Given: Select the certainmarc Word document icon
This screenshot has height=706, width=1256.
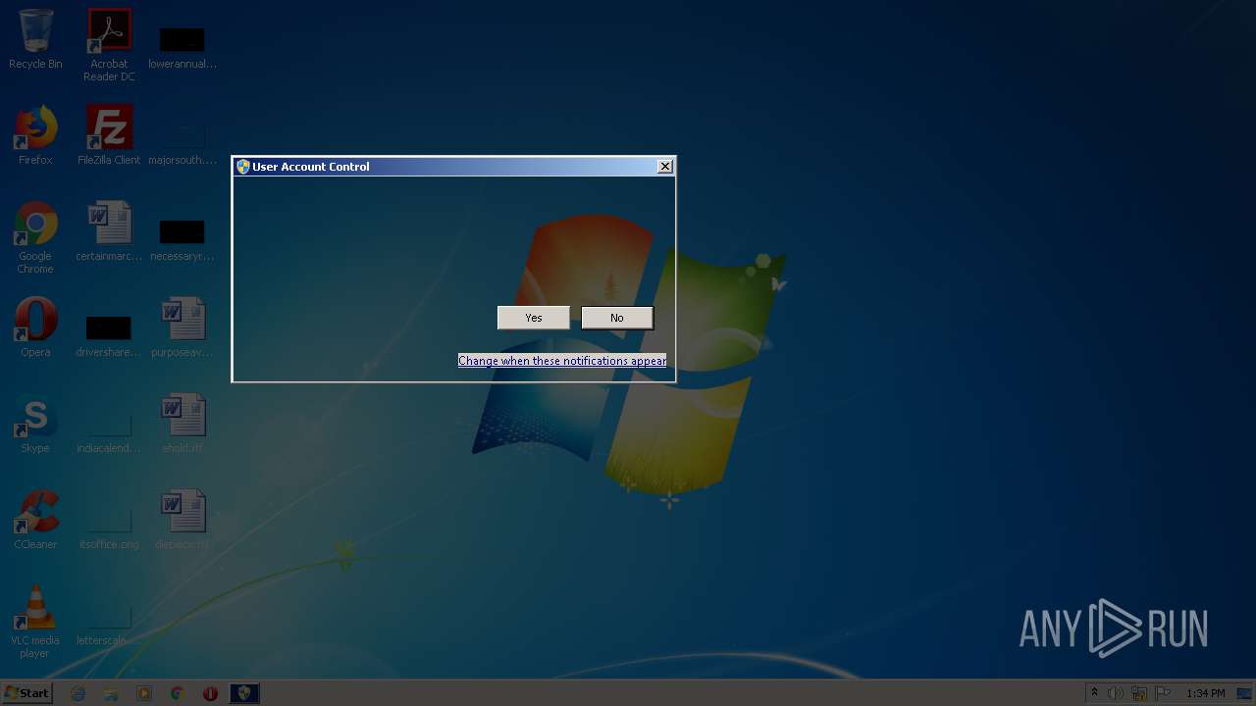Looking at the screenshot, I should point(109,231).
